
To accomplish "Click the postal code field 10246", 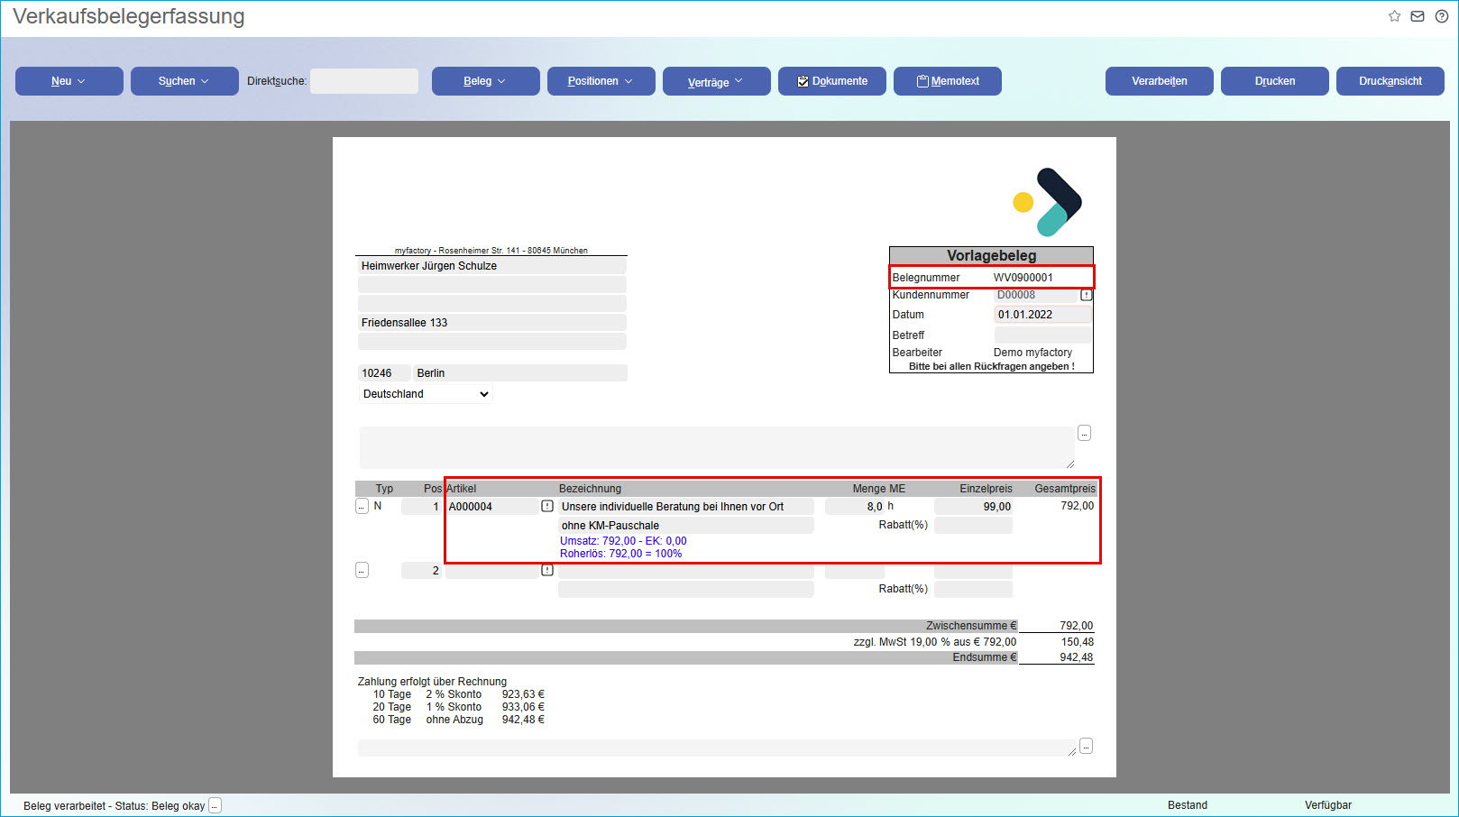I will click(384, 373).
